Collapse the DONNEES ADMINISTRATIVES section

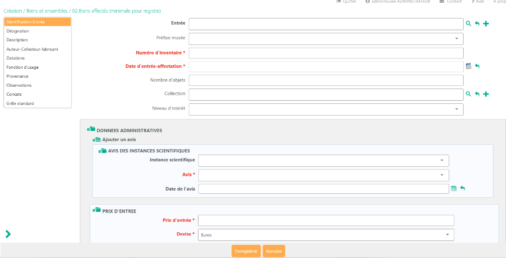[x=91, y=130]
